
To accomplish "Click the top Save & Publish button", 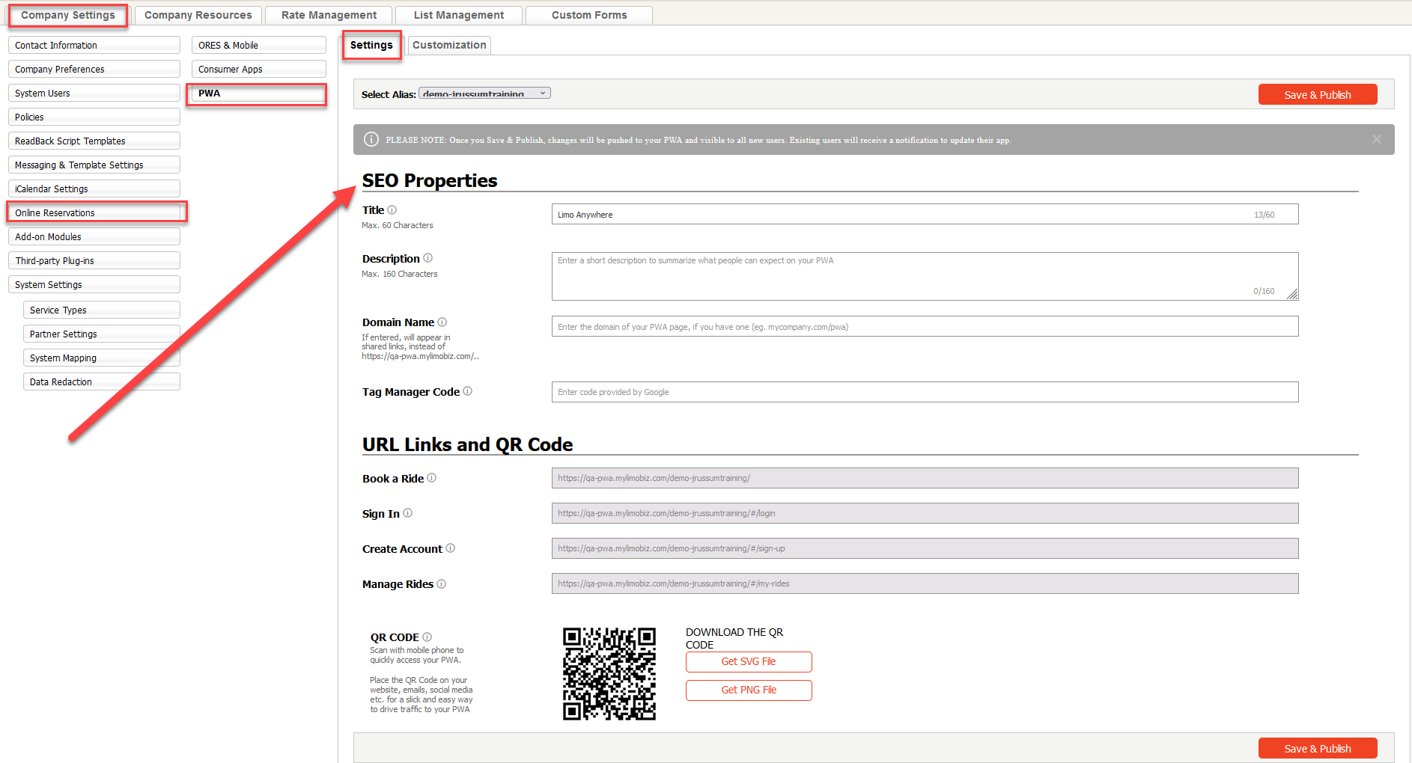I will click(1317, 95).
